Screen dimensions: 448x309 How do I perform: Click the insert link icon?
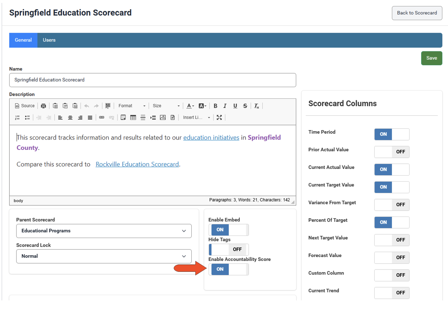pos(102,118)
